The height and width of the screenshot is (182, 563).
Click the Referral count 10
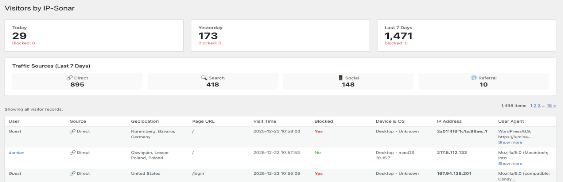[484, 84]
